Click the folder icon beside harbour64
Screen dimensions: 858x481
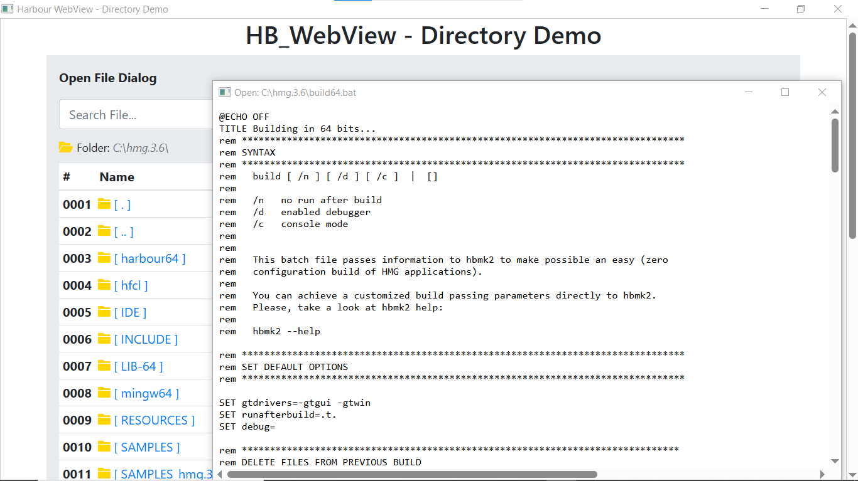104,258
